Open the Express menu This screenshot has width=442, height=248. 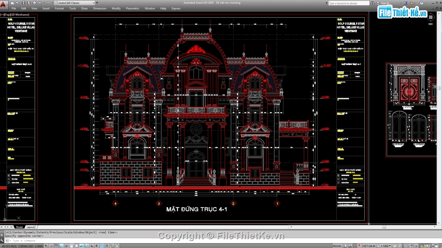point(176,8)
